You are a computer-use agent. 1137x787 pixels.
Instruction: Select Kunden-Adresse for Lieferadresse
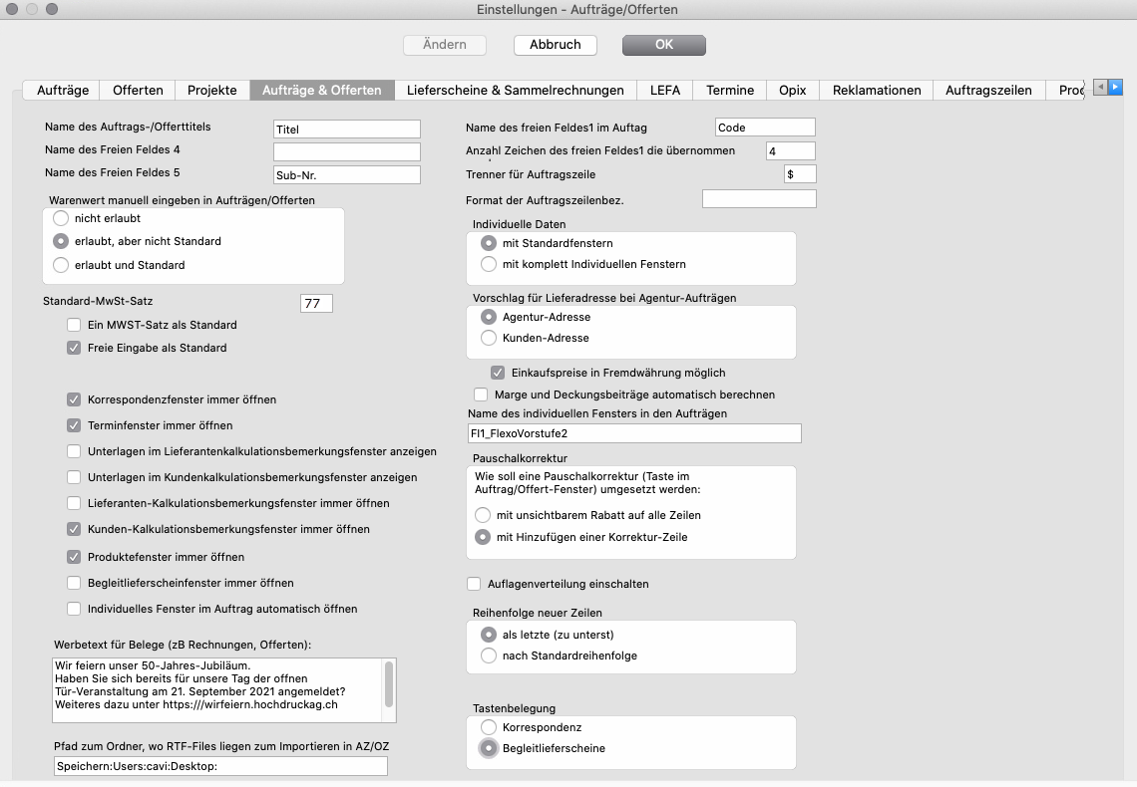point(489,338)
